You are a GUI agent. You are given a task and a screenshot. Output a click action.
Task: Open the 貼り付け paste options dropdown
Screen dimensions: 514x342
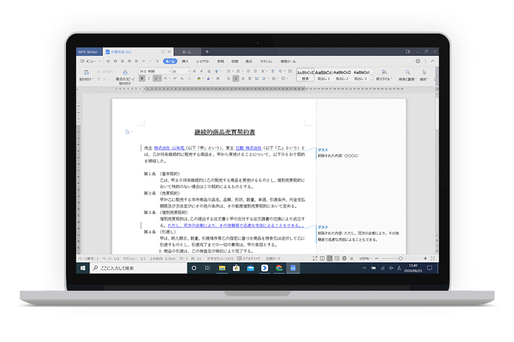tap(93, 79)
